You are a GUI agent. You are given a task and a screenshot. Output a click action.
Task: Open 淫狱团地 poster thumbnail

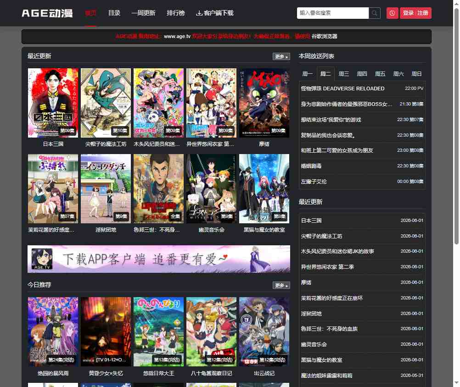coord(106,188)
